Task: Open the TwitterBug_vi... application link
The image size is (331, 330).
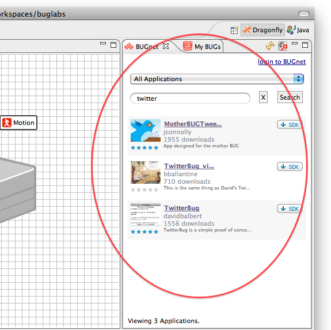Action: 189,166
